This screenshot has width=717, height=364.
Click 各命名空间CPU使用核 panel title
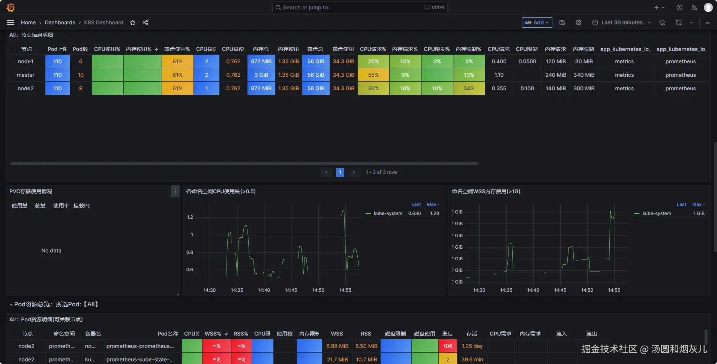coord(221,191)
